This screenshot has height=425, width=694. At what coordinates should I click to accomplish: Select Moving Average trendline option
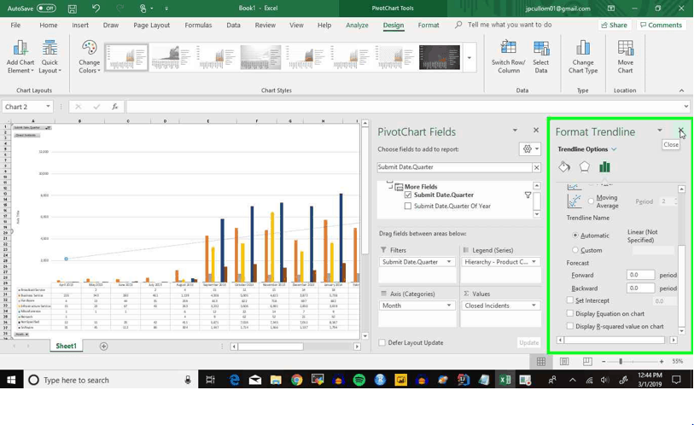click(x=591, y=201)
